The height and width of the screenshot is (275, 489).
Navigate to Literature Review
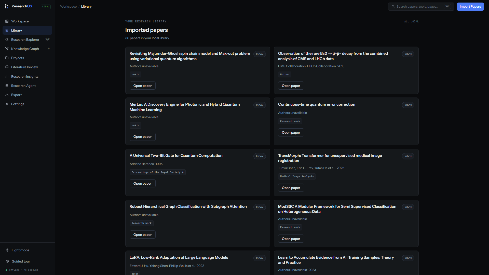(x=27, y=67)
